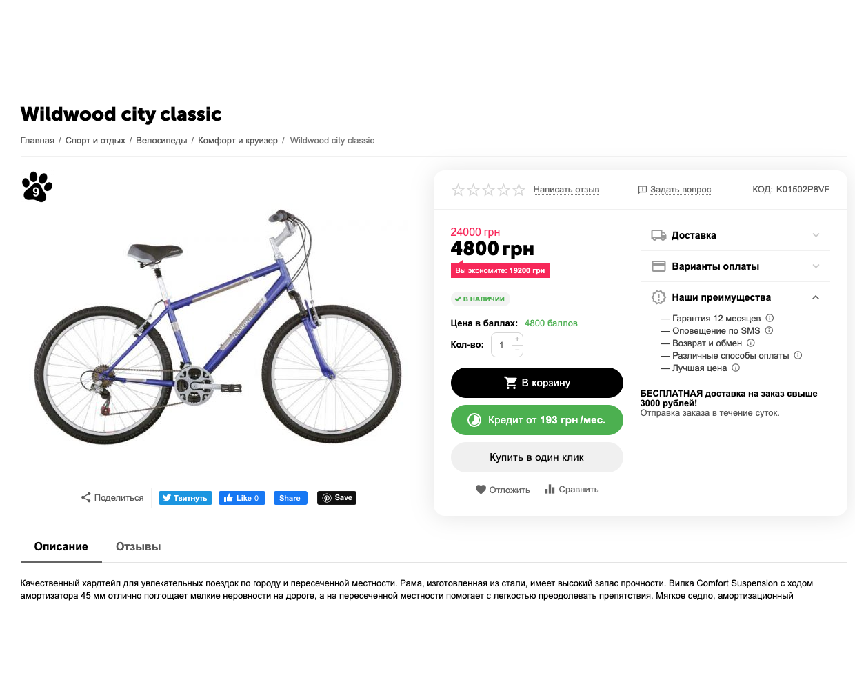Image resolution: width=855 pixels, height=700 pixels.
Task: Open the Написать отзыв link
Action: 565,190
